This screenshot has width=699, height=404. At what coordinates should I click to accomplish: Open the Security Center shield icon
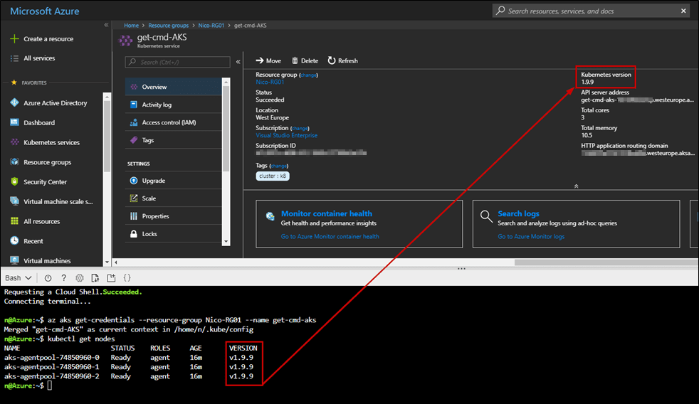coord(14,182)
